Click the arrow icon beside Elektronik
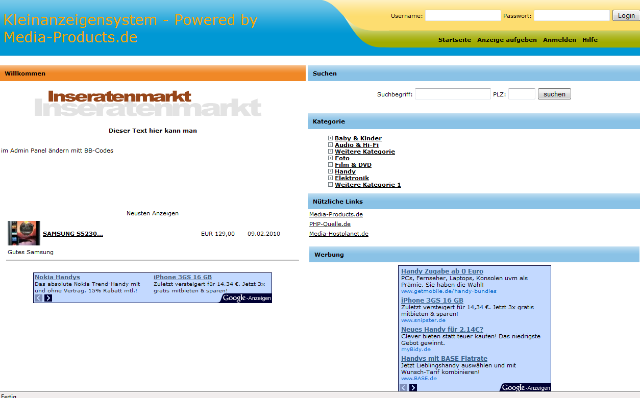The image size is (640, 398). point(330,178)
